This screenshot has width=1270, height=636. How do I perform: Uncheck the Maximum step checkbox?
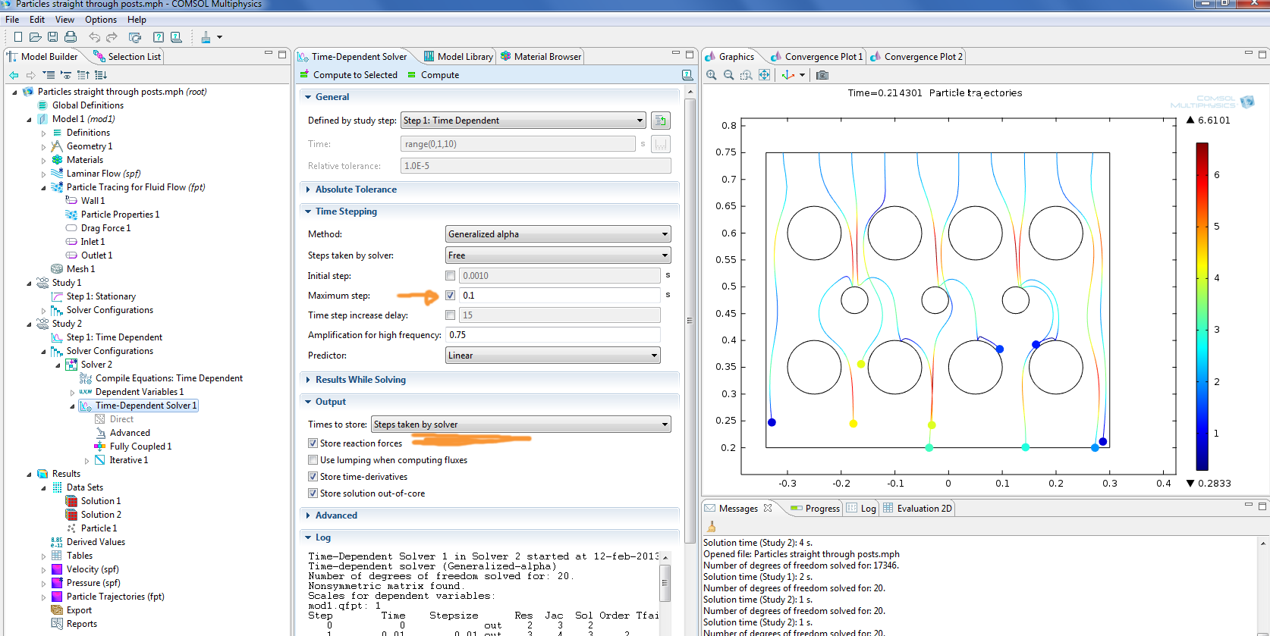(451, 296)
